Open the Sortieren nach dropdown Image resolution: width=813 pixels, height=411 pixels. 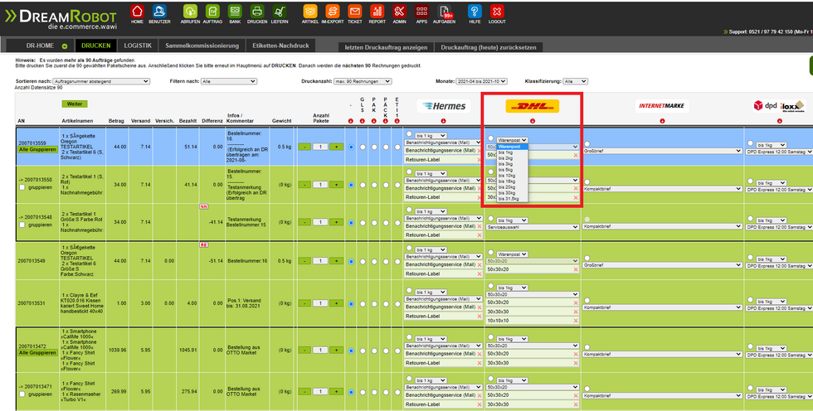[101, 81]
